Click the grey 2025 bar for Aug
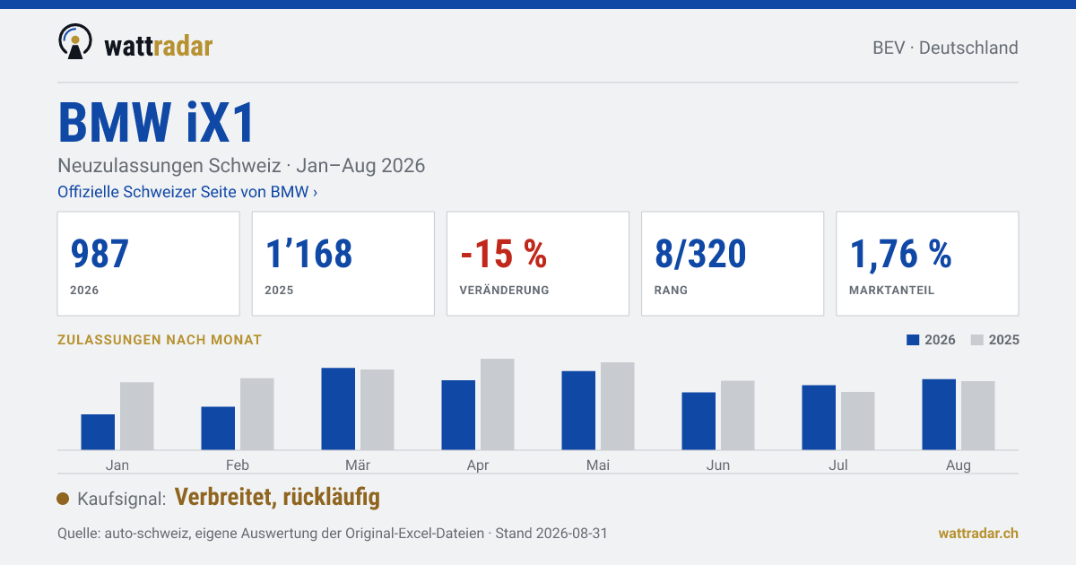The width and height of the screenshot is (1076, 565). [978, 416]
